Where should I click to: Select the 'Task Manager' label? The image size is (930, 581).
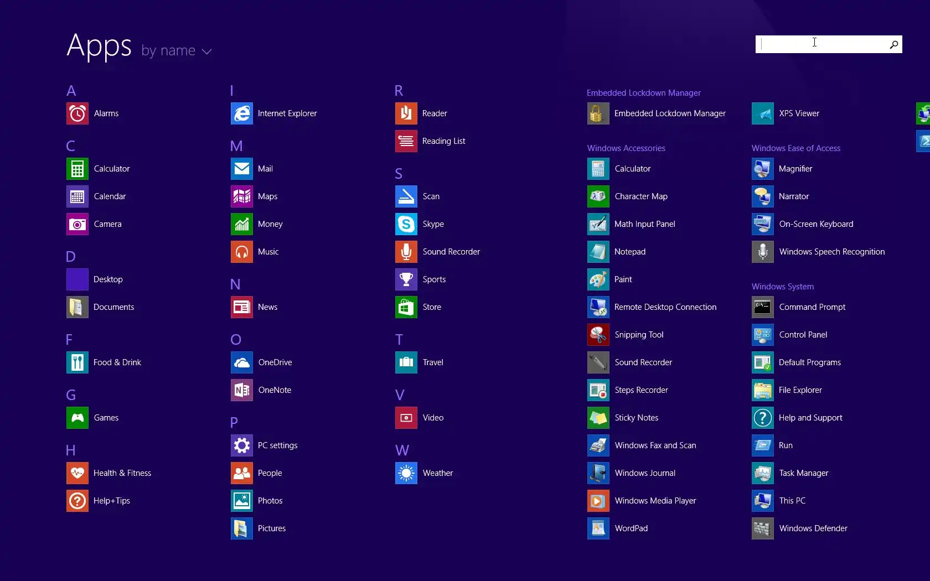[x=804, y=473]
